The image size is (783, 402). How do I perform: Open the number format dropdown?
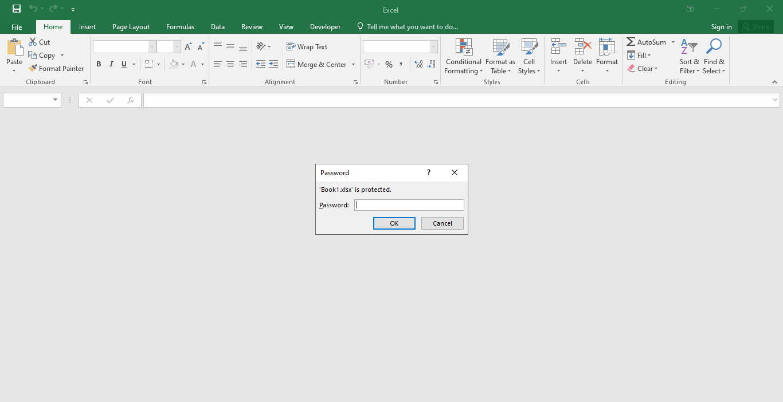click(433, 47)
